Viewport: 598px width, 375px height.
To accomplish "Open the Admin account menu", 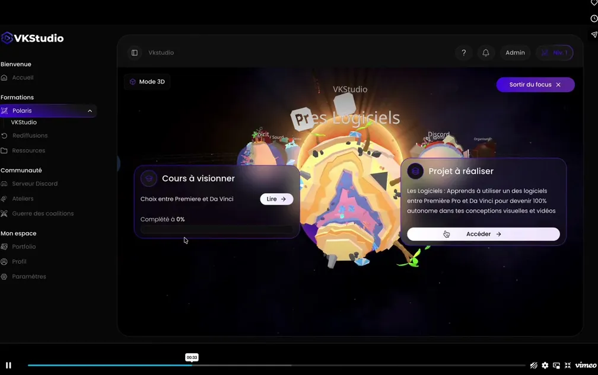I will [515, 53].
